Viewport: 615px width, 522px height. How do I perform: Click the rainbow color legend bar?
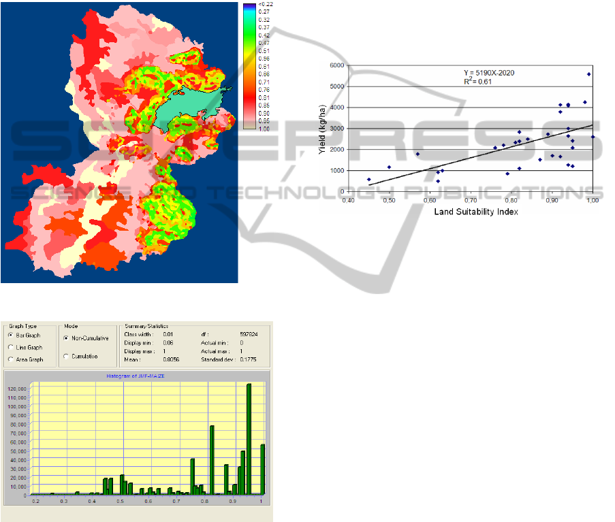pos(250,66)
